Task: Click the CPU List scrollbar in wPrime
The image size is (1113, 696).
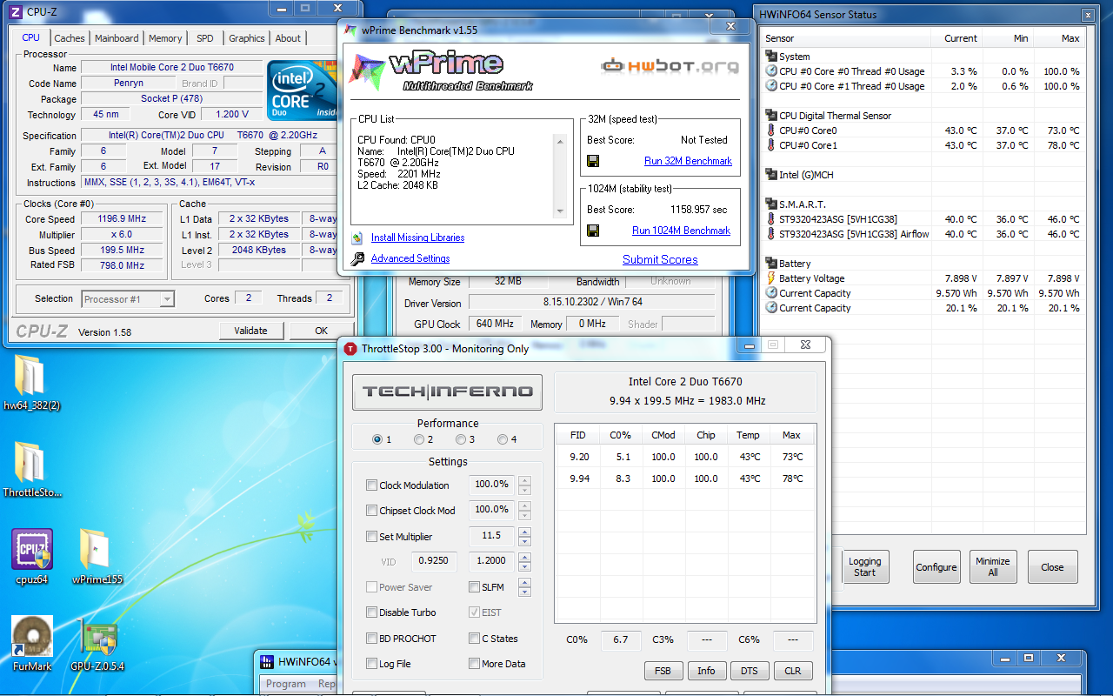Action: coord(561,177)
